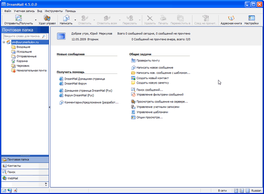The height and width of the screenshot is (194, 264).
Task: Select the Входящие folder
Action: point(23,47)
